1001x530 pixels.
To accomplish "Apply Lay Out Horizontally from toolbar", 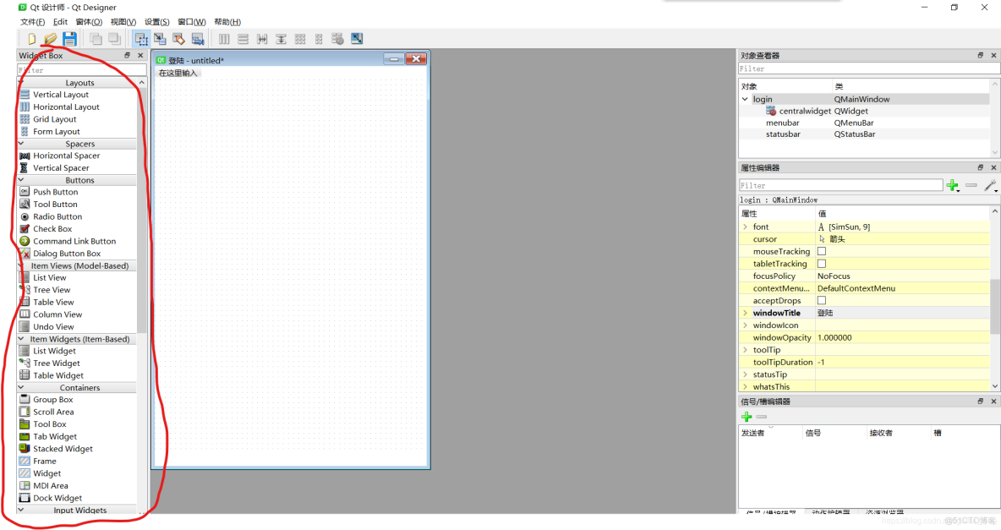I will (x=224, y=39).
